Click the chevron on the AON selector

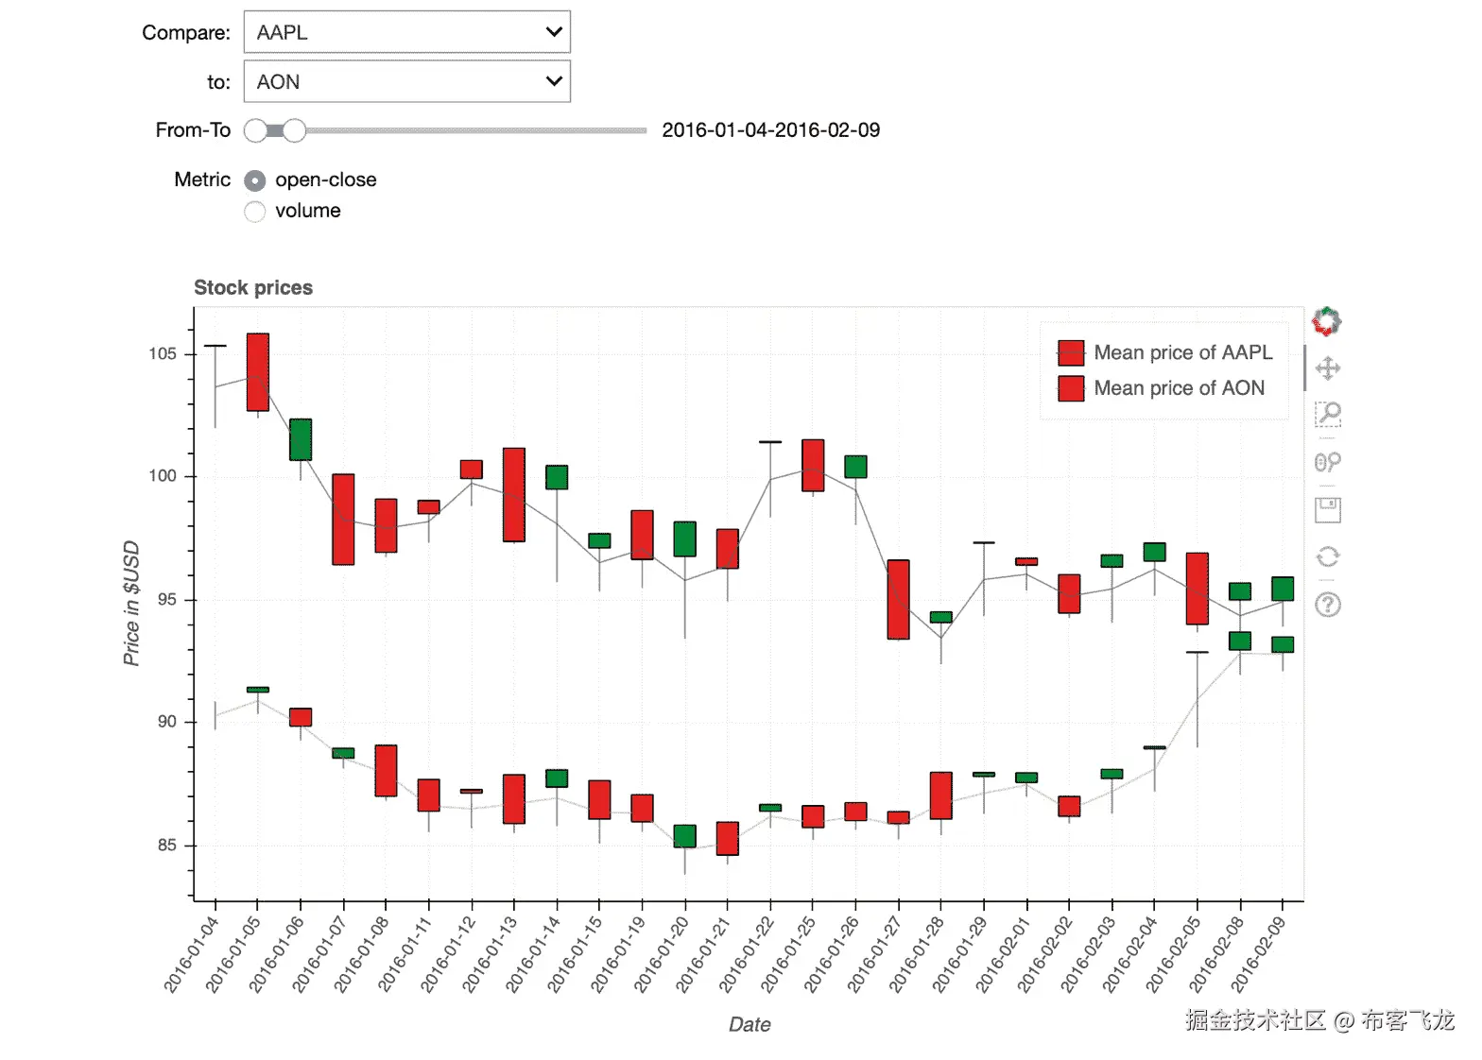[x=554, y=81]
